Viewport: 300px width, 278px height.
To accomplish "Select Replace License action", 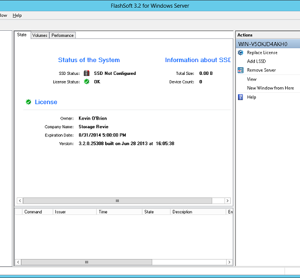I will pos(262,53).
